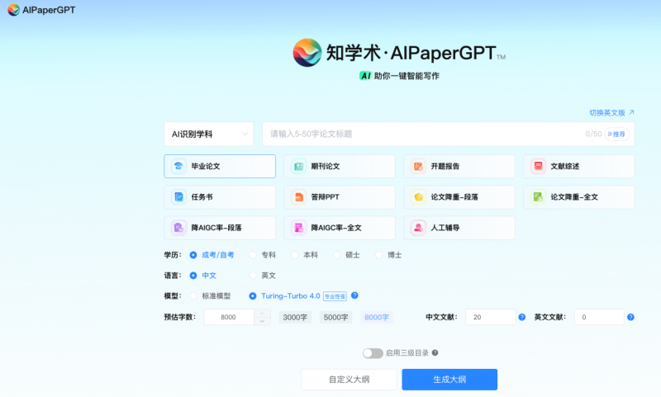Screen dimensions: 661x397
Task: Select the 标准模型 model option
Action: pos(210,296)
